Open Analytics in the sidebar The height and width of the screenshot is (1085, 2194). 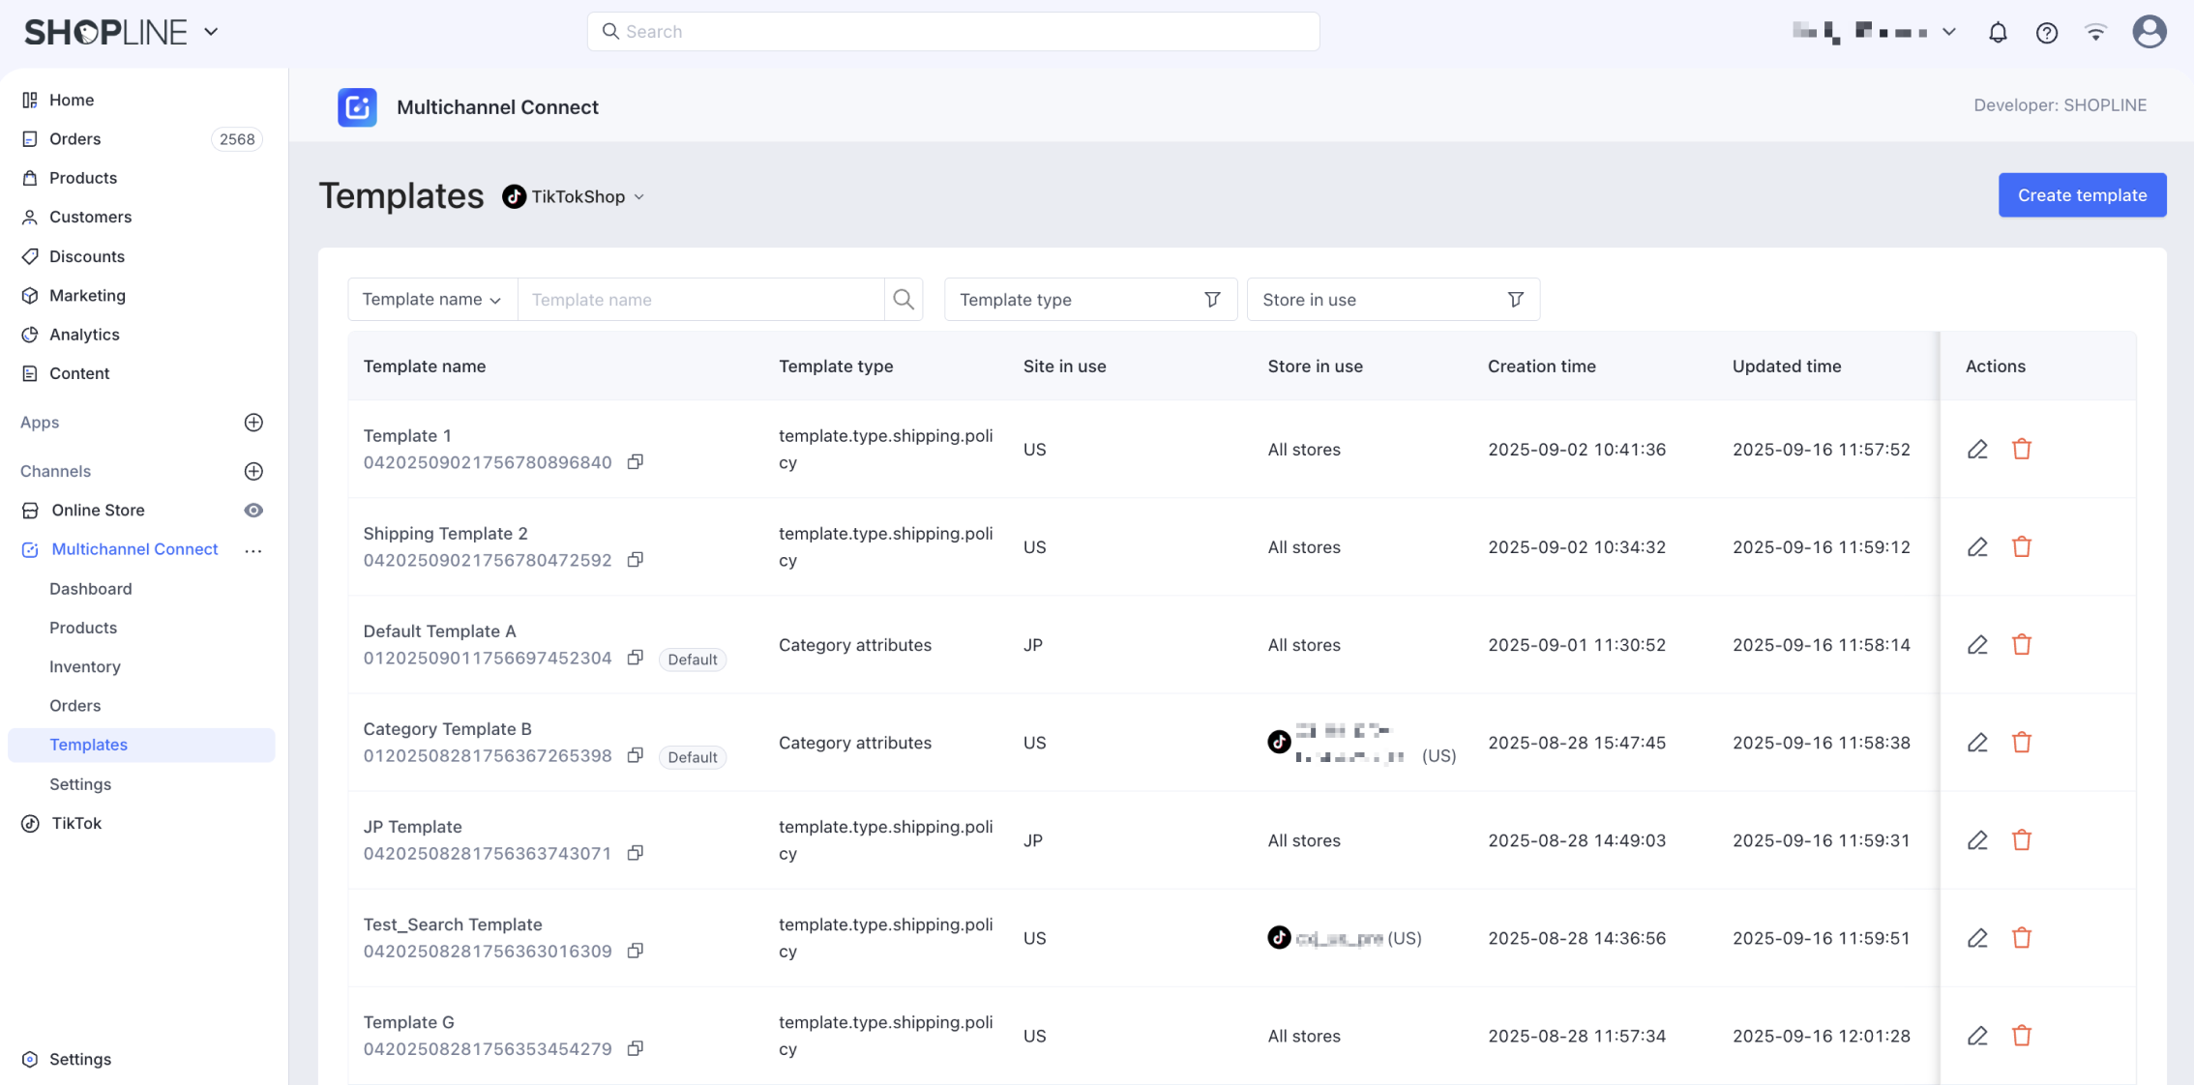pos(84,335)
